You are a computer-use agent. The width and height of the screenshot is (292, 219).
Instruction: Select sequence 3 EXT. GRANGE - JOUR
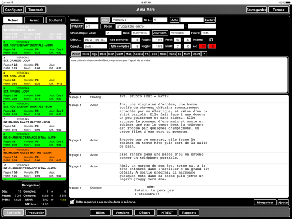34,63
